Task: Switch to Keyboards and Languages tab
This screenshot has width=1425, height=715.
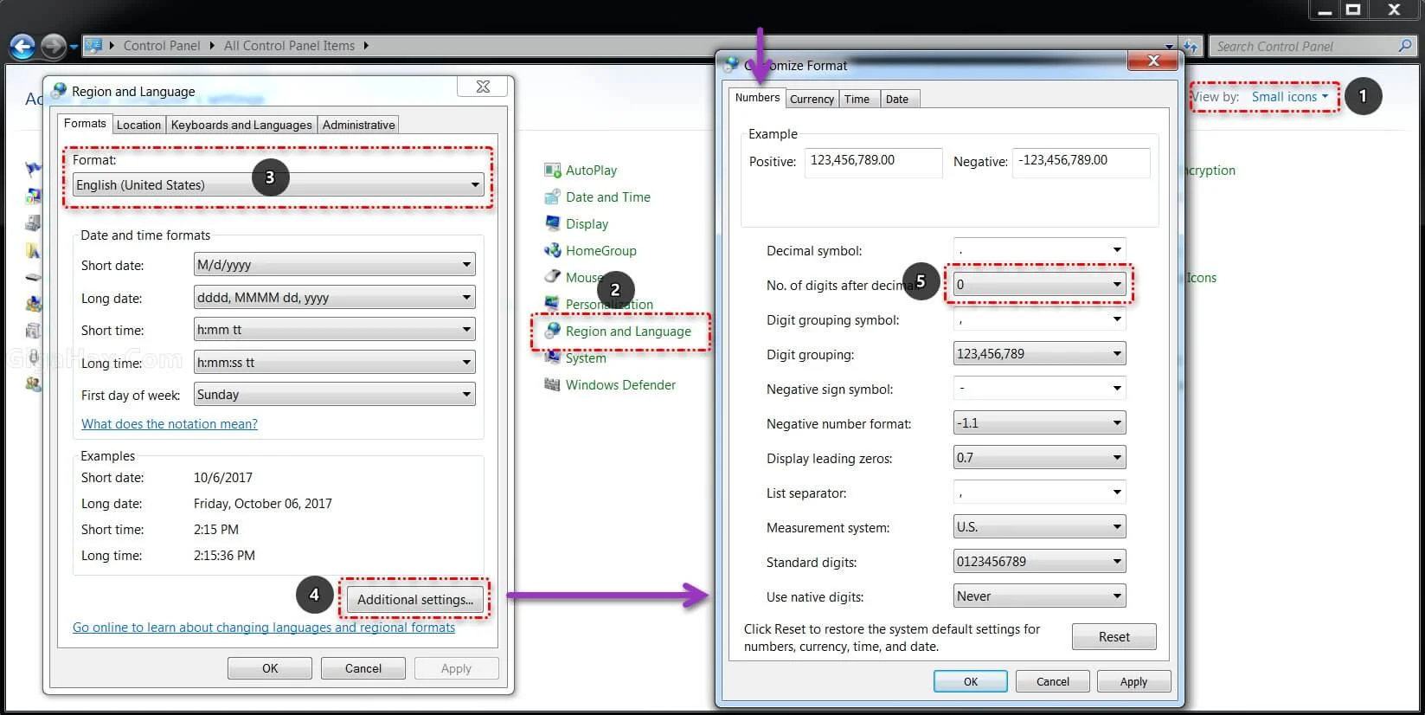Action: click(x=241, y=125)
